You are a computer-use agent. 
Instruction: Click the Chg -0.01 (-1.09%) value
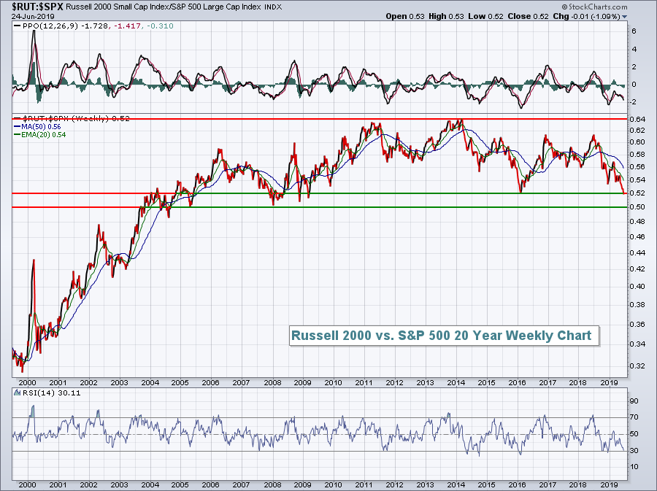click(x=587, y=16)
